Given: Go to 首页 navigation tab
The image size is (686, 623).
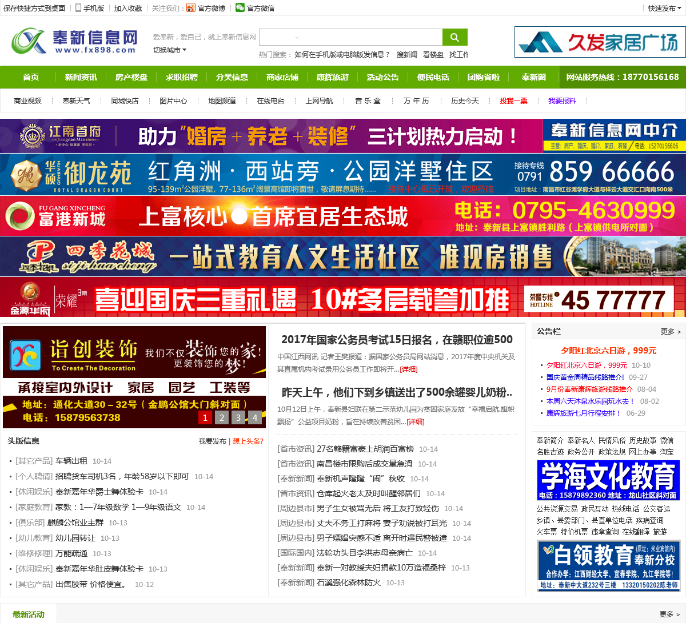Looking at the screenshot, I should (31, 77).
